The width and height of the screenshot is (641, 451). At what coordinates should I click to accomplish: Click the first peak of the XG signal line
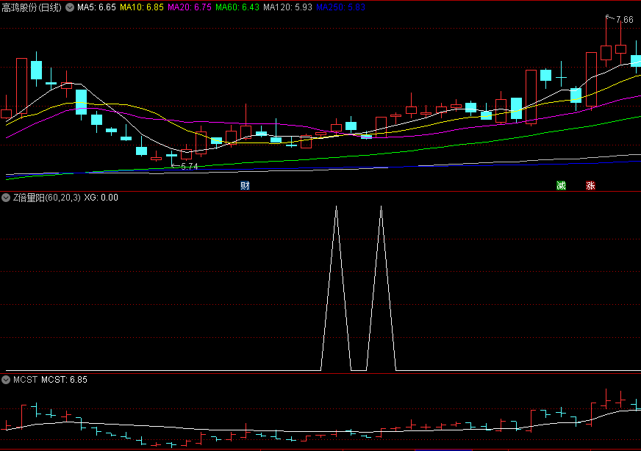pos(336,208)
